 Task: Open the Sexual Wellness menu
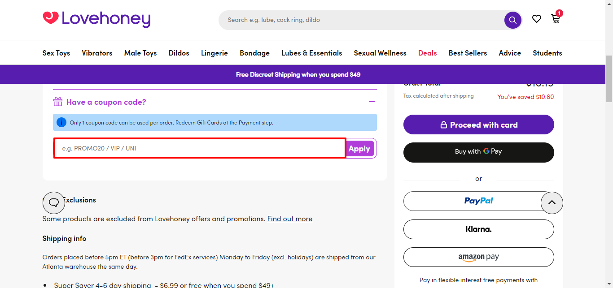[380, 53]
